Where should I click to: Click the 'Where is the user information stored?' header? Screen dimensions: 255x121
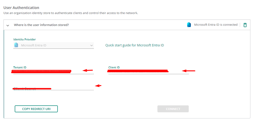[x=41, y=25]
